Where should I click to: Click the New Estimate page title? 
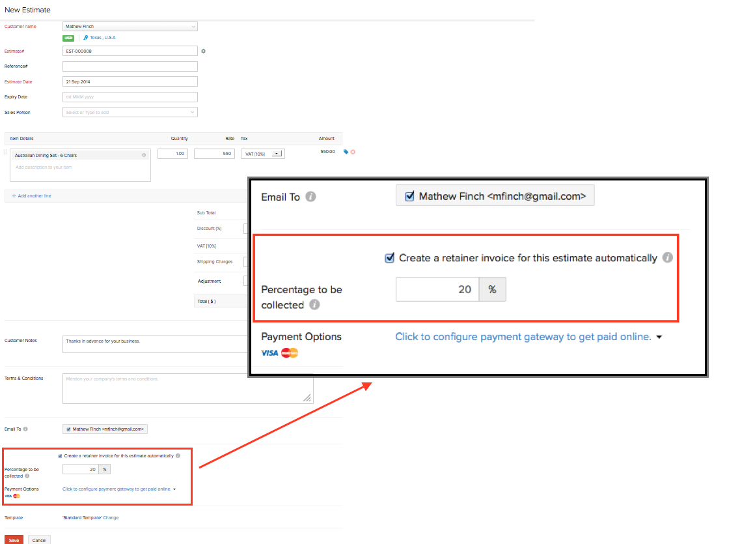pos(27,10)
